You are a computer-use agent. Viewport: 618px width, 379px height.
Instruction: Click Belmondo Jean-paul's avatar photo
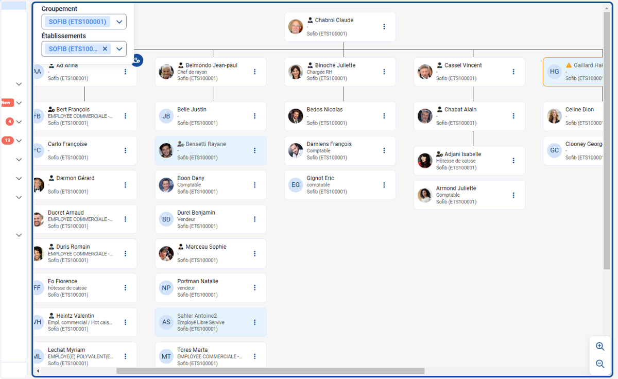166,72
